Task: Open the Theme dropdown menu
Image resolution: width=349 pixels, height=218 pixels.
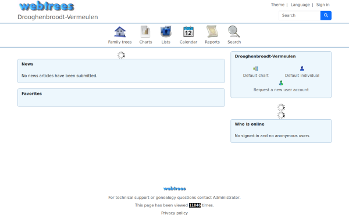Action: (x=277, y=5)
